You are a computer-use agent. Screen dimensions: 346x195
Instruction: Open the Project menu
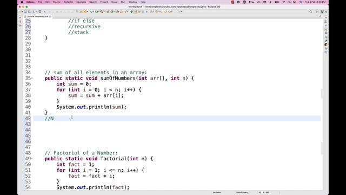pos(104,2)
